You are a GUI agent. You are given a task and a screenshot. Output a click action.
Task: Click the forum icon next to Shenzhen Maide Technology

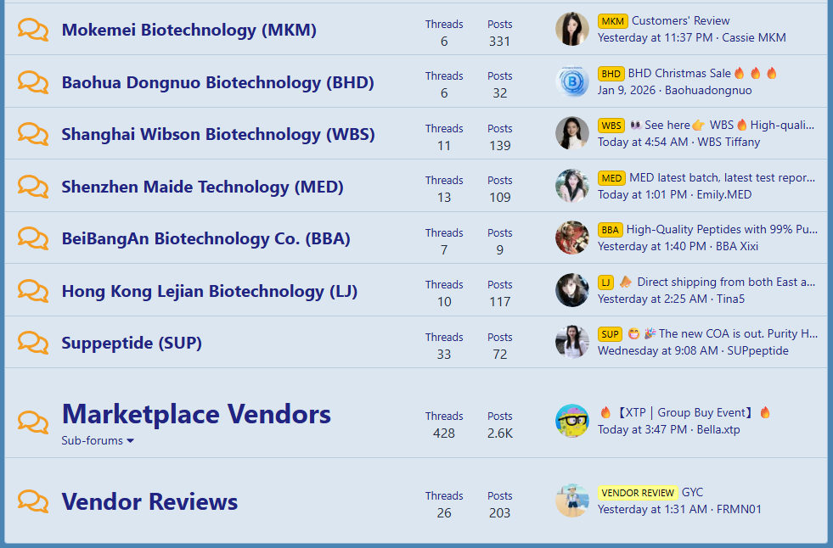33,187
